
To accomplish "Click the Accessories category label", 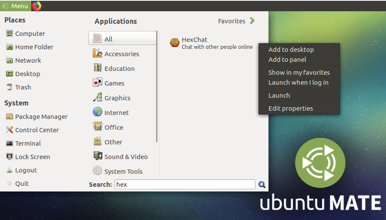I will tap(121, 54).
